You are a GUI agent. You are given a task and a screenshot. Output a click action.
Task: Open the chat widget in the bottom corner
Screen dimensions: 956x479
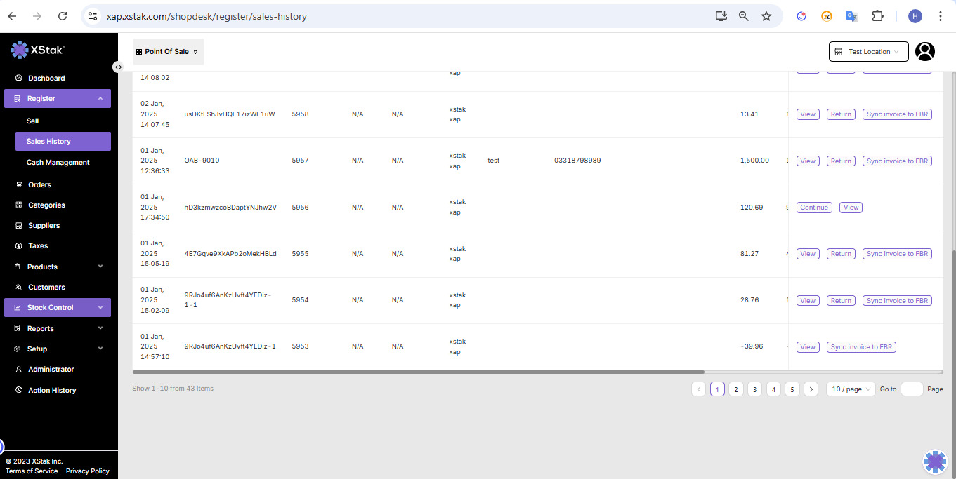[935, 461]
